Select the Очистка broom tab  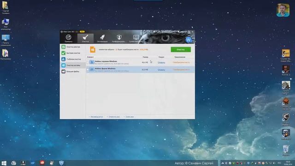pos(85,38)
